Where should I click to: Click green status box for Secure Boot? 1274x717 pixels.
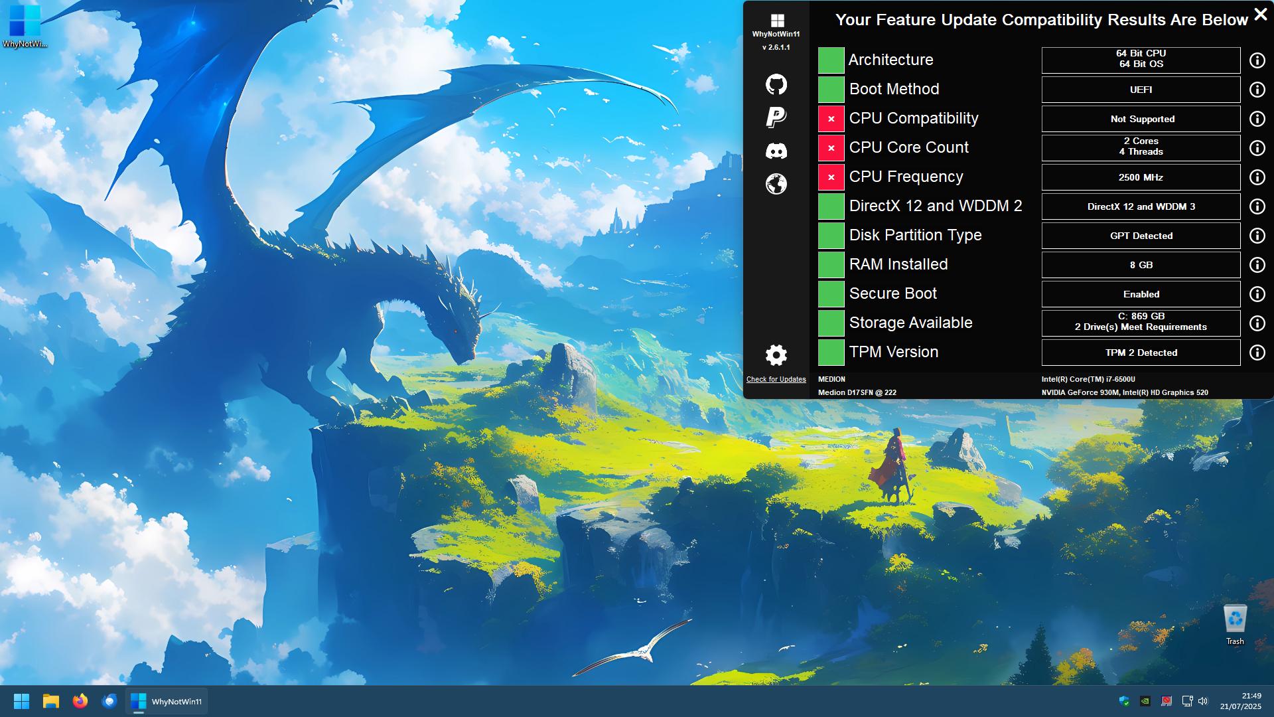coord(831,294)
